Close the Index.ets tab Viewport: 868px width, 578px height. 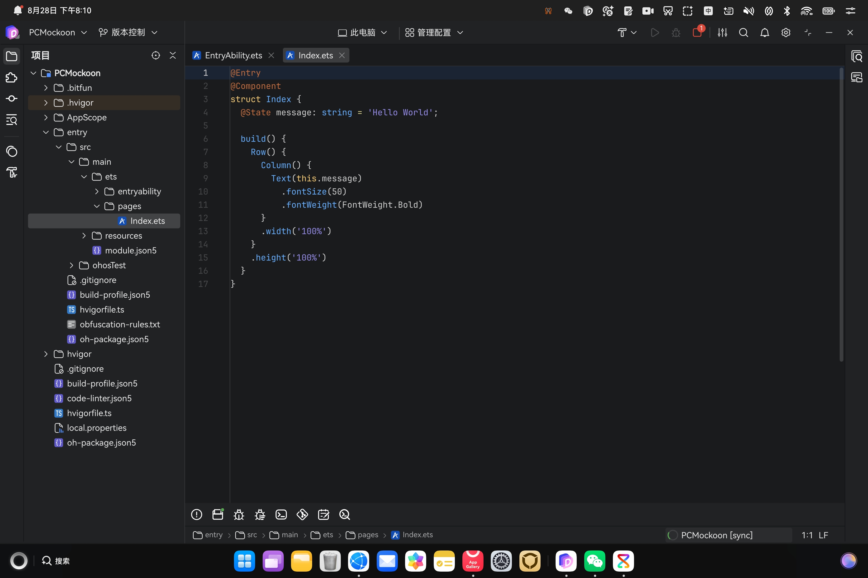[342, 55]
